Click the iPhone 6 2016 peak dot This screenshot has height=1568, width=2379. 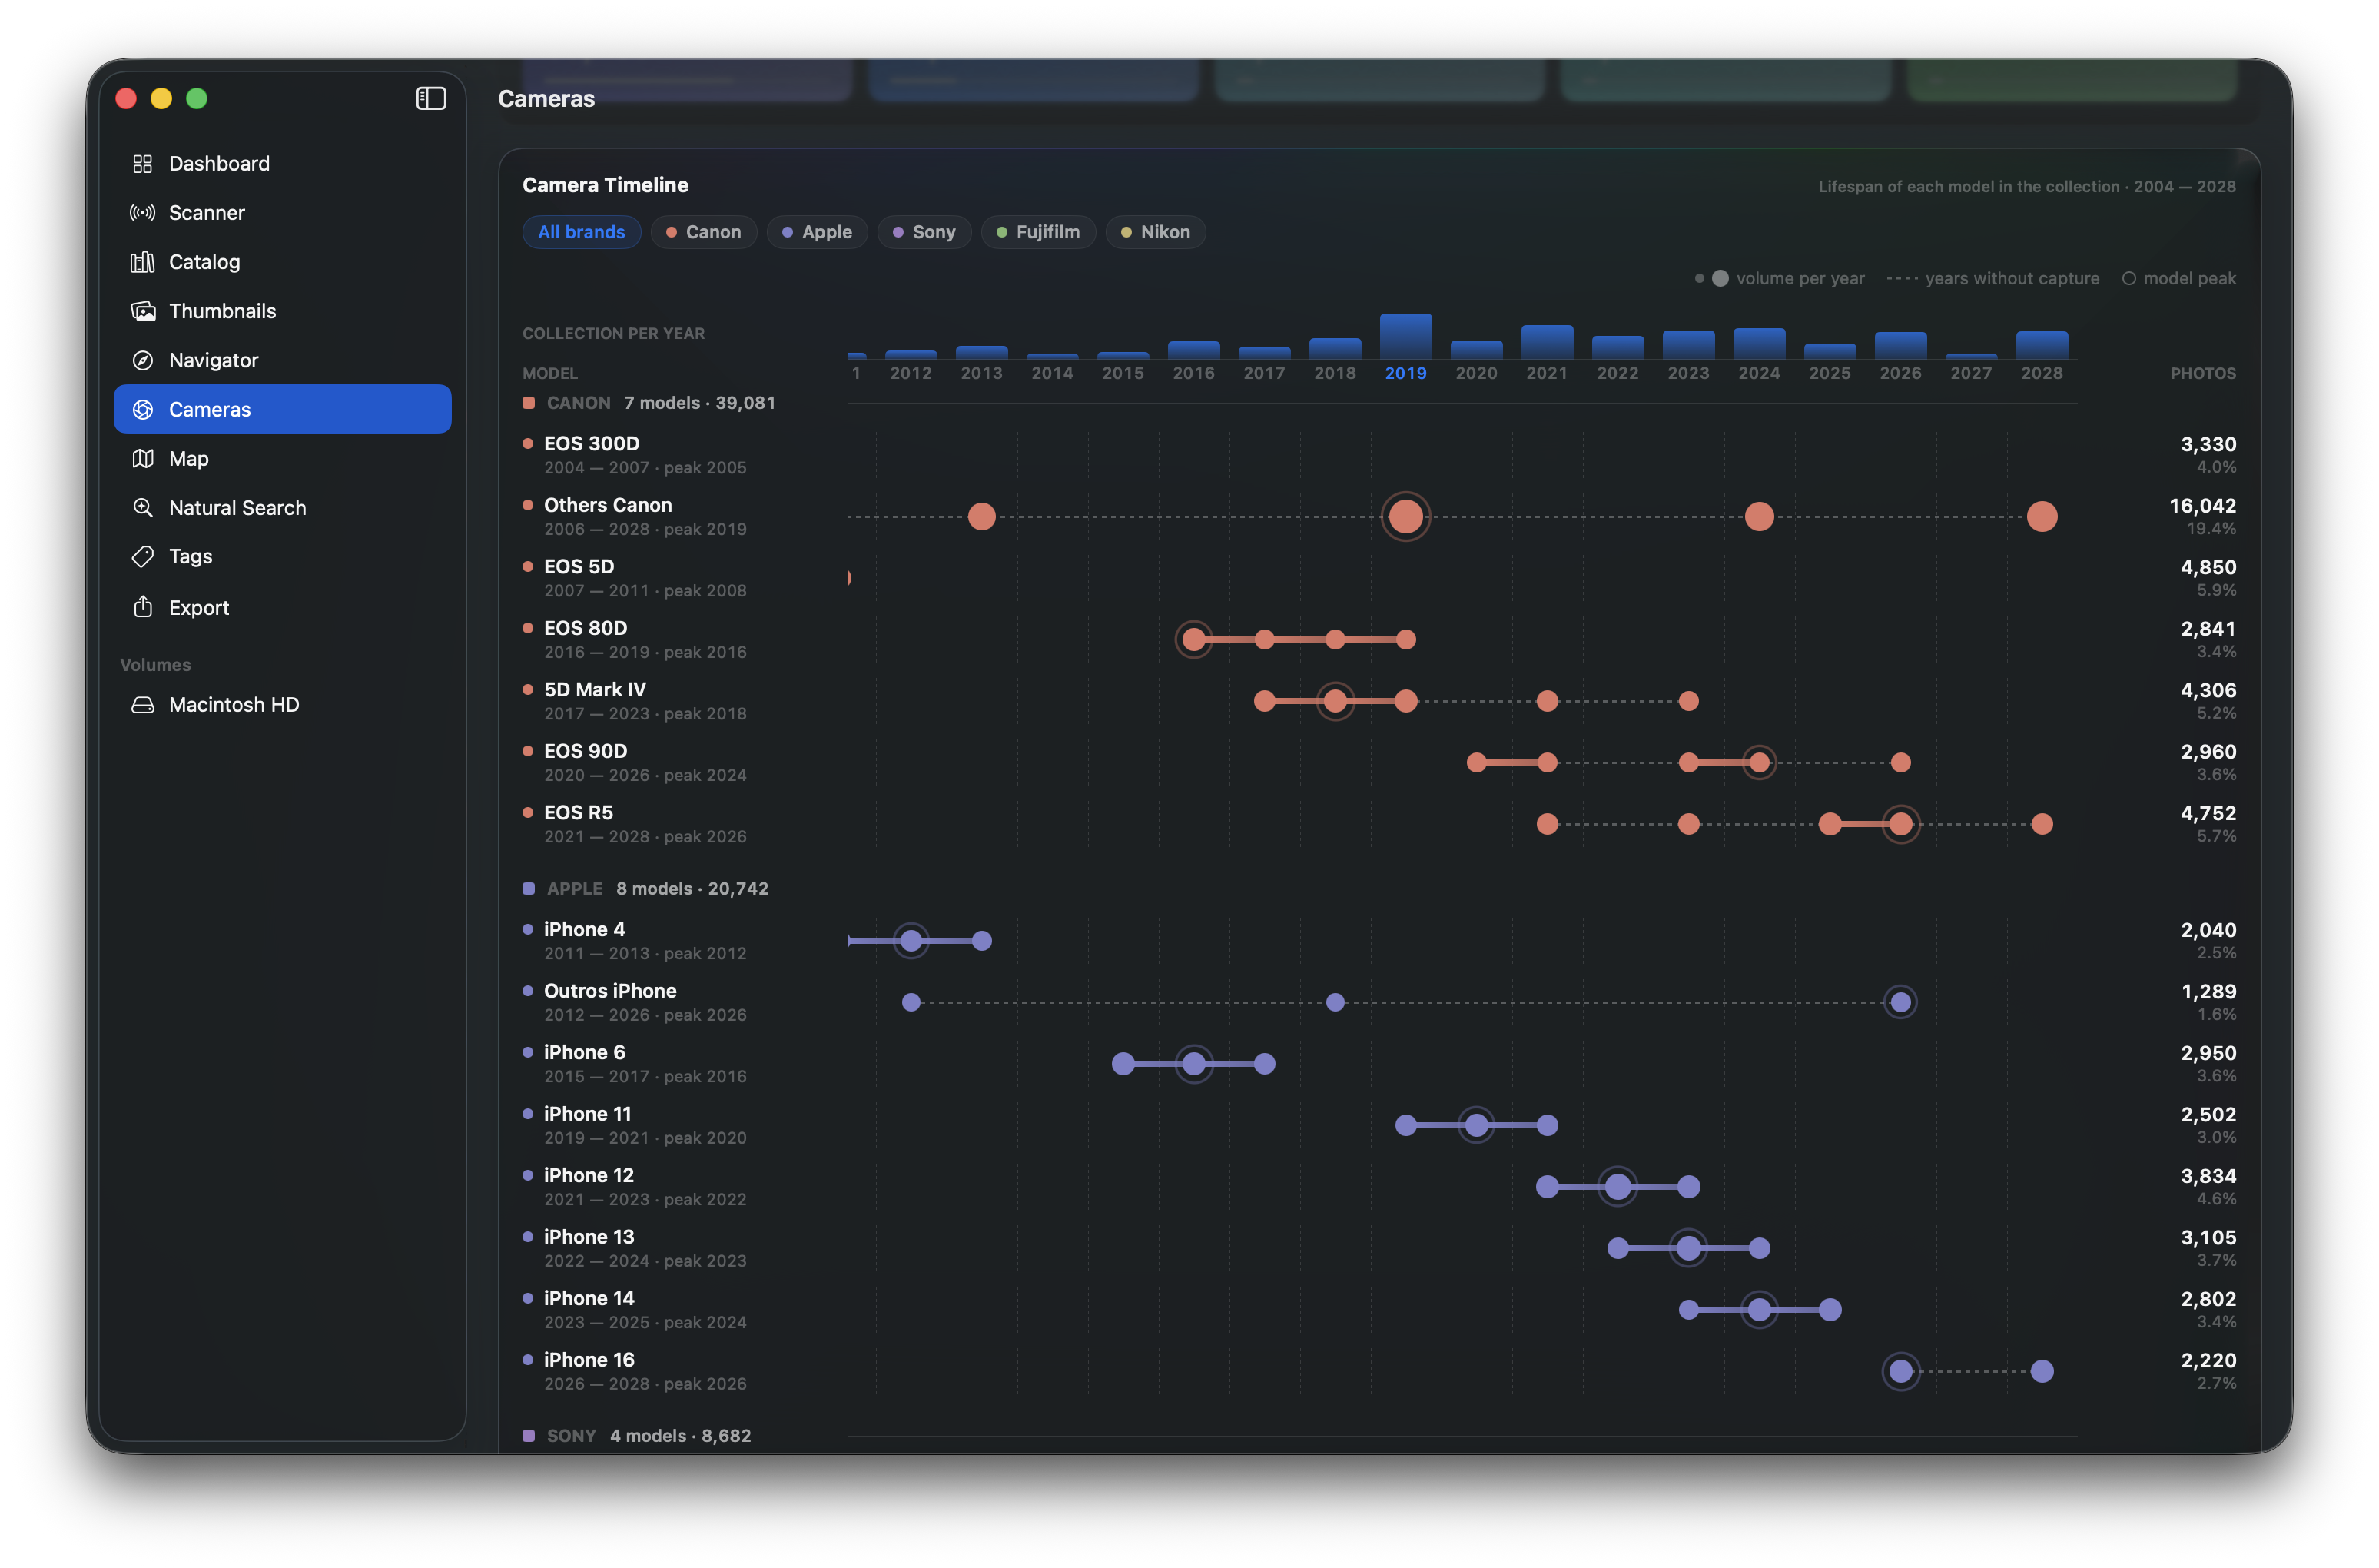(x=1193, y=1064)
